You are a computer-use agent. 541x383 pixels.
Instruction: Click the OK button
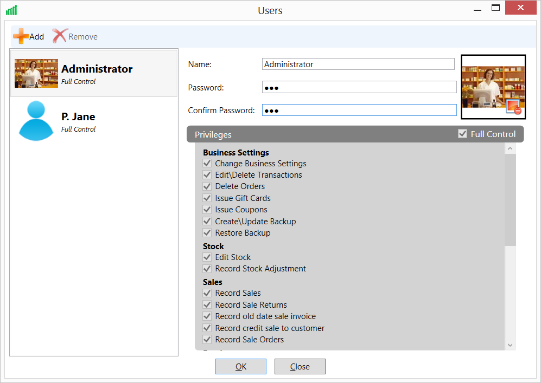point(240,366)
